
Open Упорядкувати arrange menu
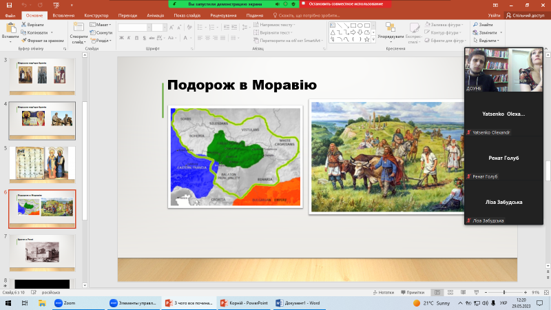tap(391, 32)
